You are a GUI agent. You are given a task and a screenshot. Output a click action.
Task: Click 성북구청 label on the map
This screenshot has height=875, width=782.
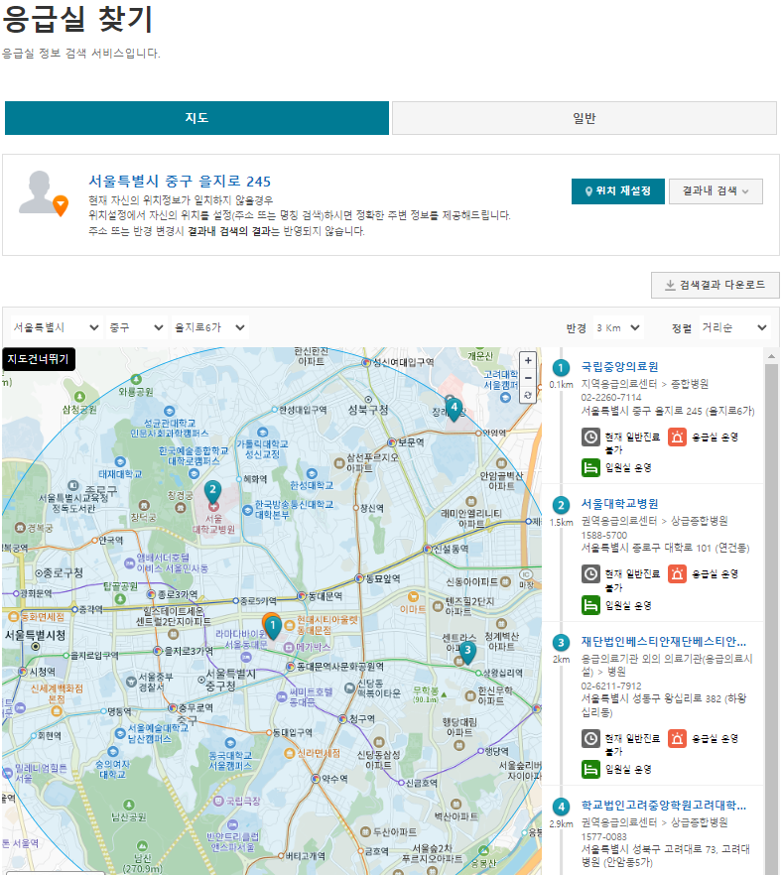coord(368,409)
